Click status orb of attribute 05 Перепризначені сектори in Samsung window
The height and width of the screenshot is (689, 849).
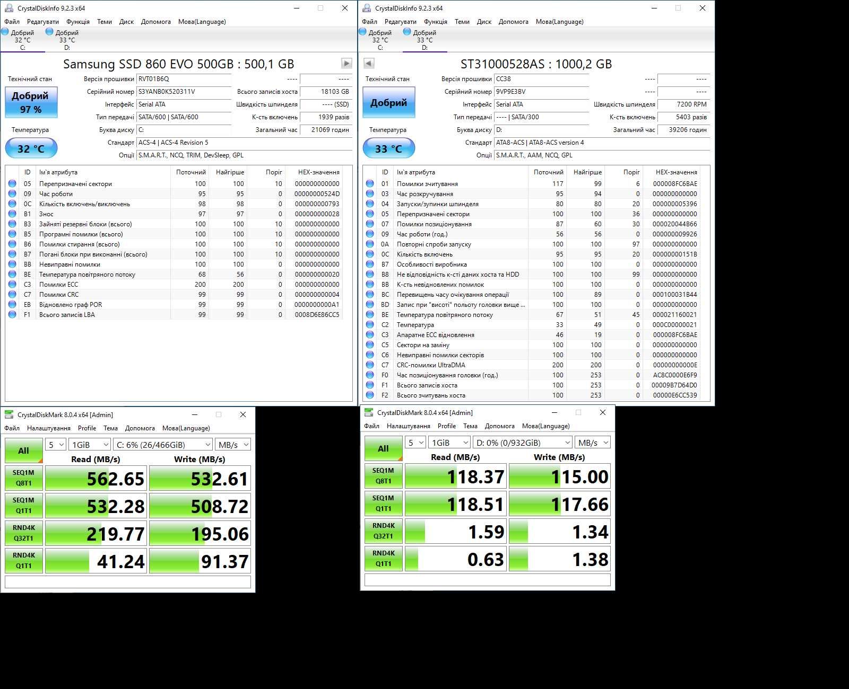12,184
